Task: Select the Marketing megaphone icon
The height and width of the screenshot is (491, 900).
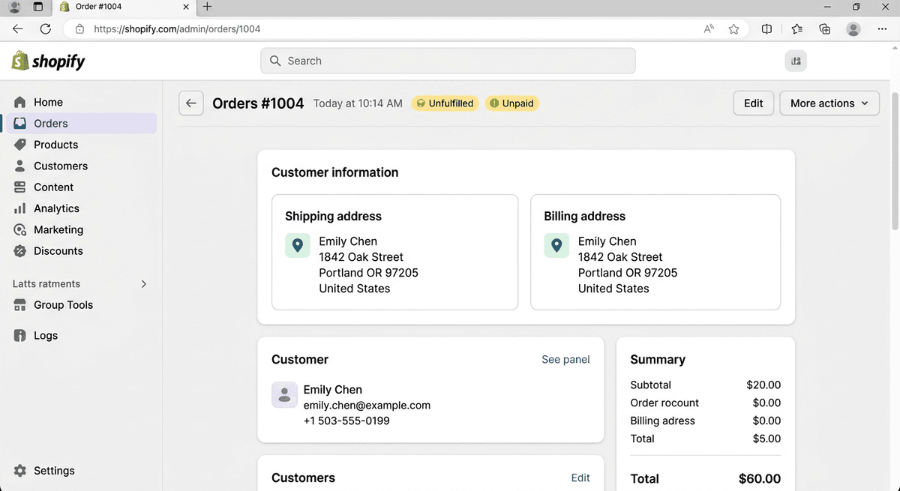Action: 20,229
